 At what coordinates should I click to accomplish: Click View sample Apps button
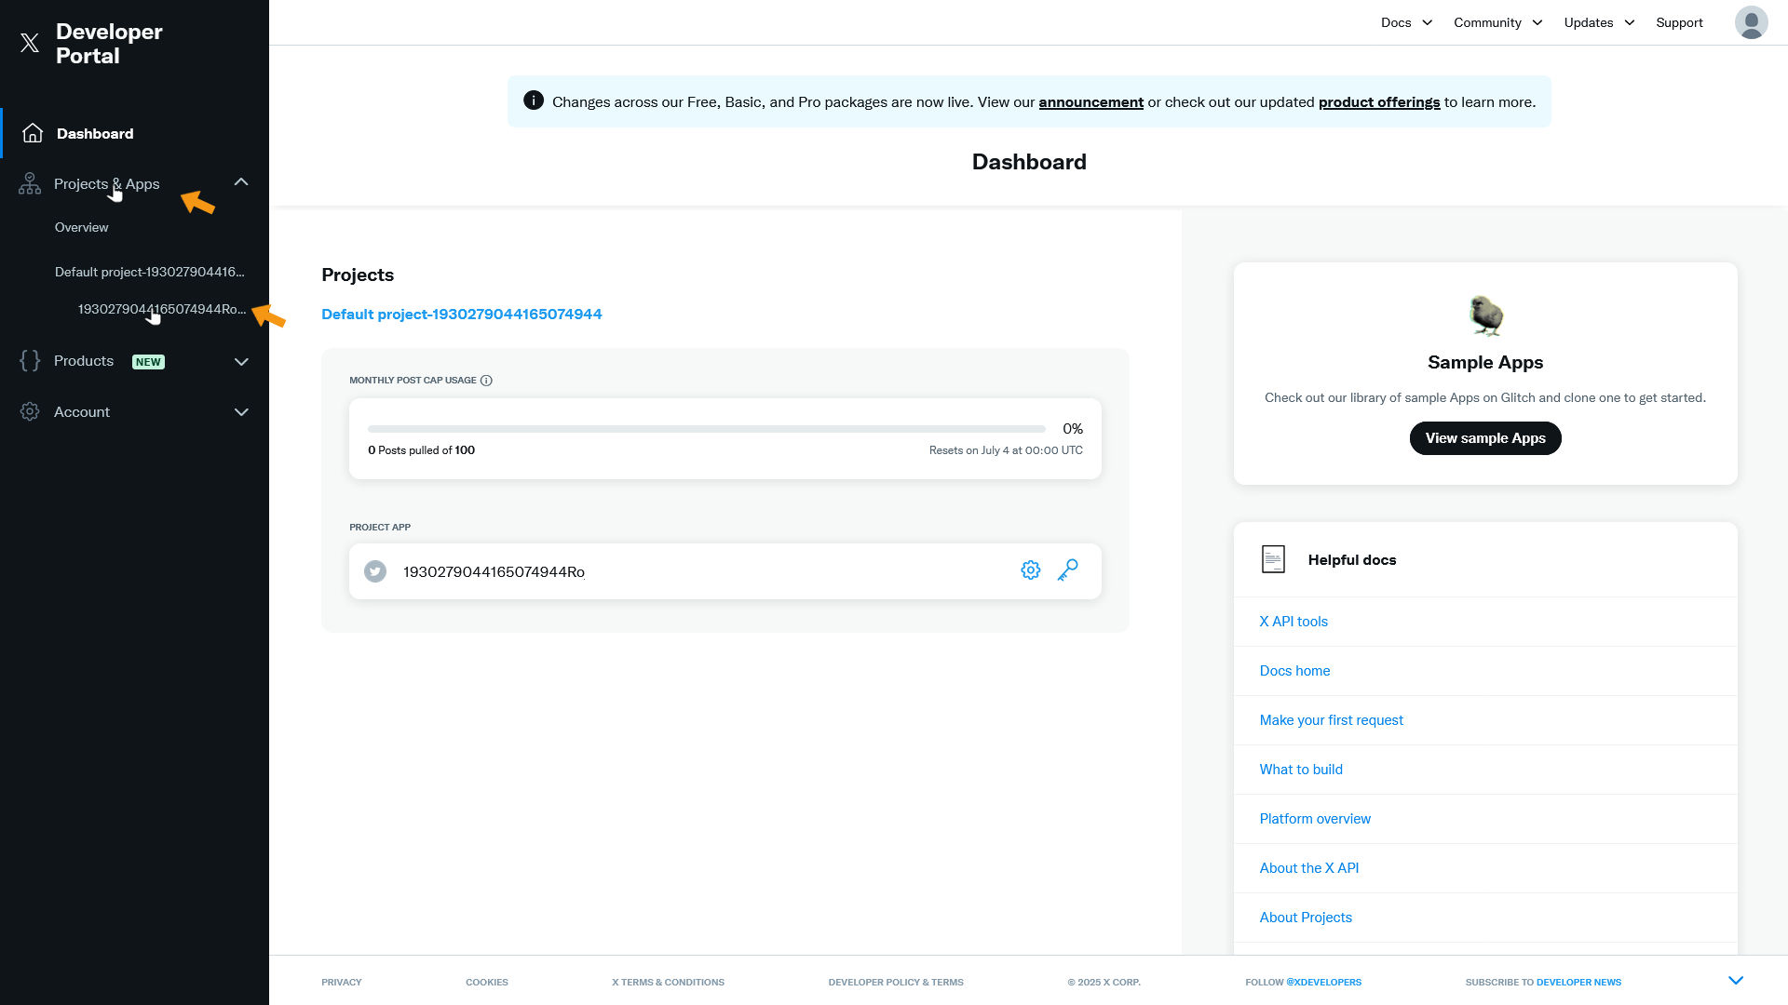click(1484, 438)
